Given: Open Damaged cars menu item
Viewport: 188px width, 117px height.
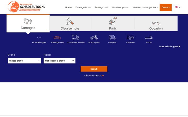Looking at the screenshot, I should (83, 7).
